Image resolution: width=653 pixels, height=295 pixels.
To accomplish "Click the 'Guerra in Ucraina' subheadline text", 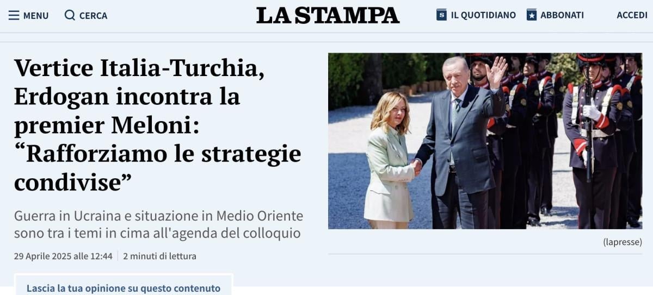I will coord(158,224).
